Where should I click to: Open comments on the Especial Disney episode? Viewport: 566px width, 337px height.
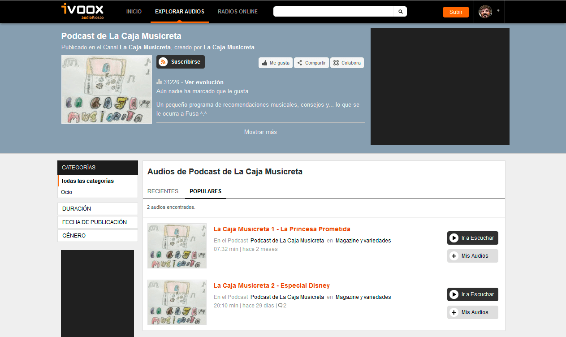coord(282,306)
